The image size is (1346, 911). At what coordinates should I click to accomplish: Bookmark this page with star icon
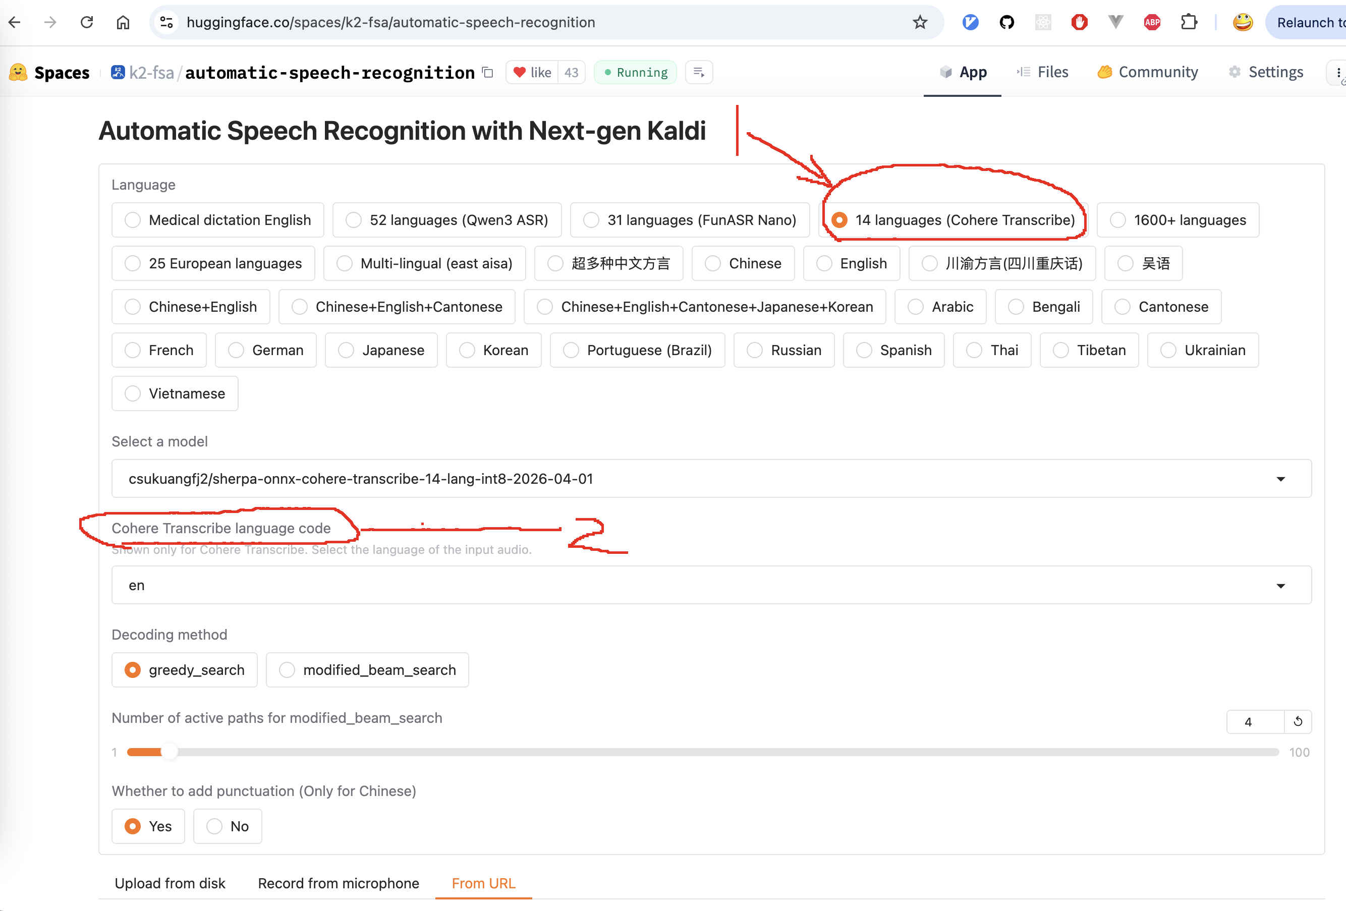click(x=920, y=23)
